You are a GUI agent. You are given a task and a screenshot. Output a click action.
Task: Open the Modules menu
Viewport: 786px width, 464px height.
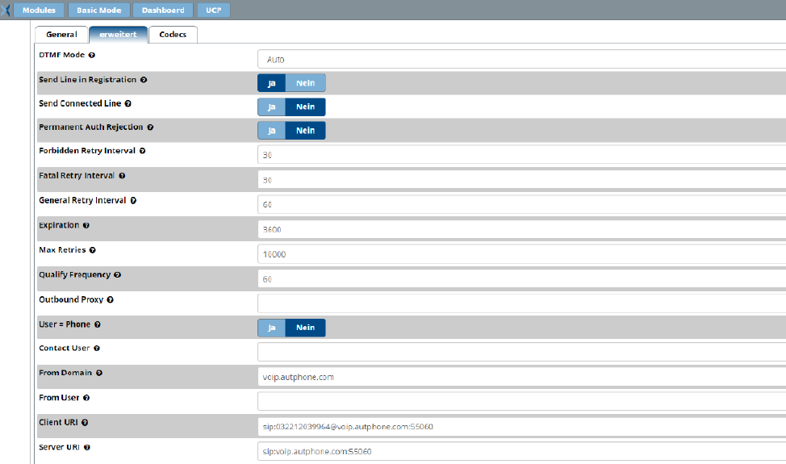click(38, 10)
